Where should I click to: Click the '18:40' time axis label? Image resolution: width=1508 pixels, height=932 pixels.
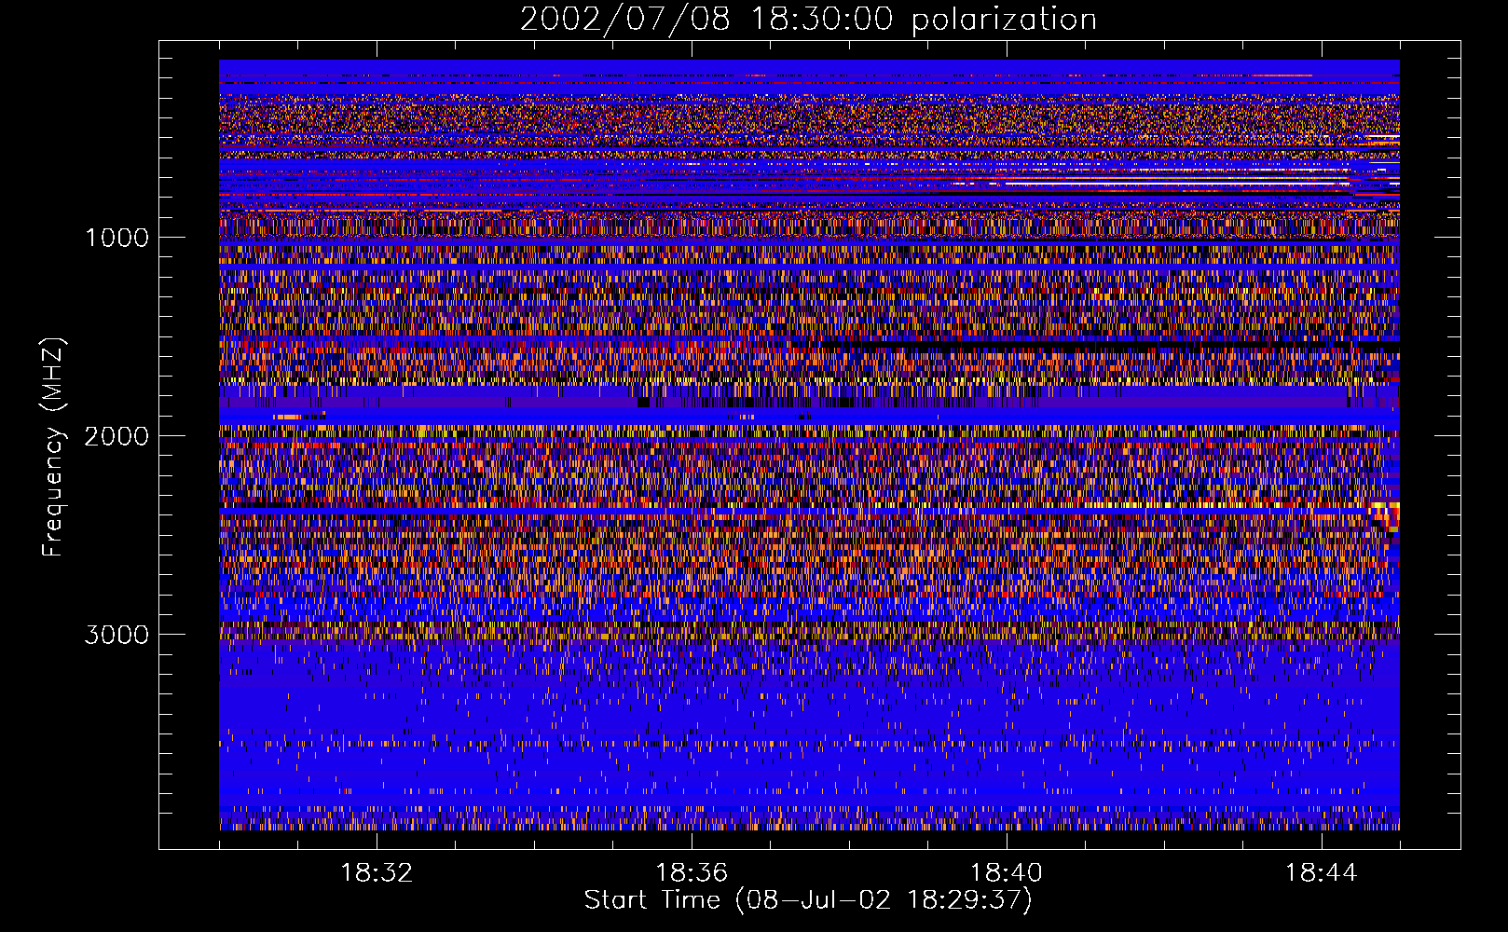[x=1007, y=873]
